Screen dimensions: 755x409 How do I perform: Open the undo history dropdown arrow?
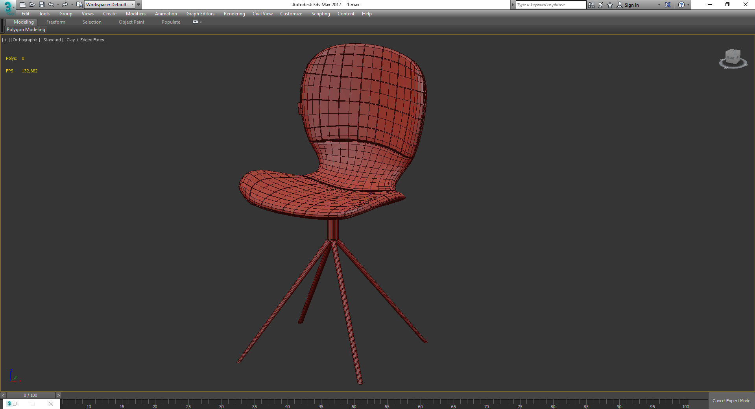point(58,5)
